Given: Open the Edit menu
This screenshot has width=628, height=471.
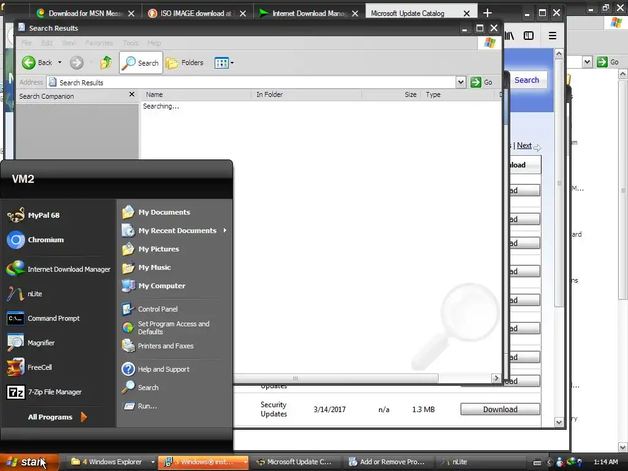Looking at the screenshot, I should point(47,43).
